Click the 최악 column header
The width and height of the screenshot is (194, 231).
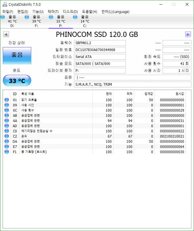point(124,94)
